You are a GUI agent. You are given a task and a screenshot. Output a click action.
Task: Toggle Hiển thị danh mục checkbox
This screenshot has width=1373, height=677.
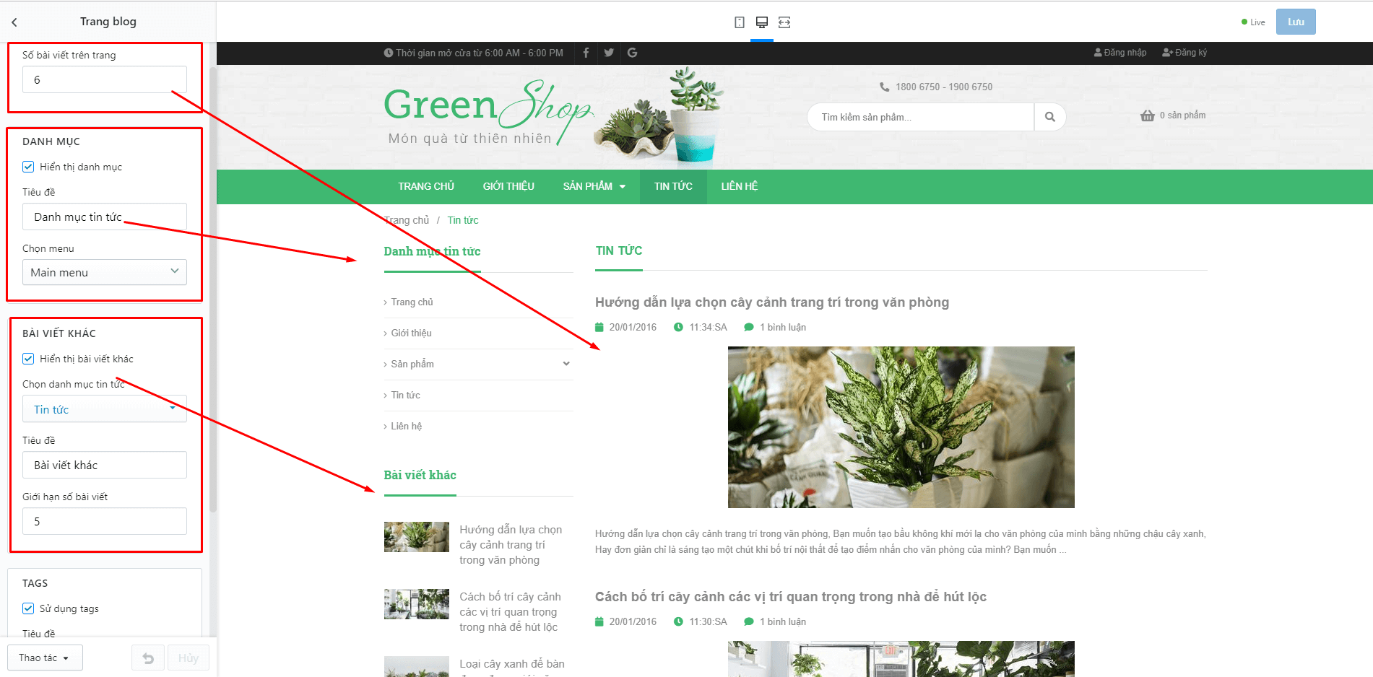[x=28, y=167]
